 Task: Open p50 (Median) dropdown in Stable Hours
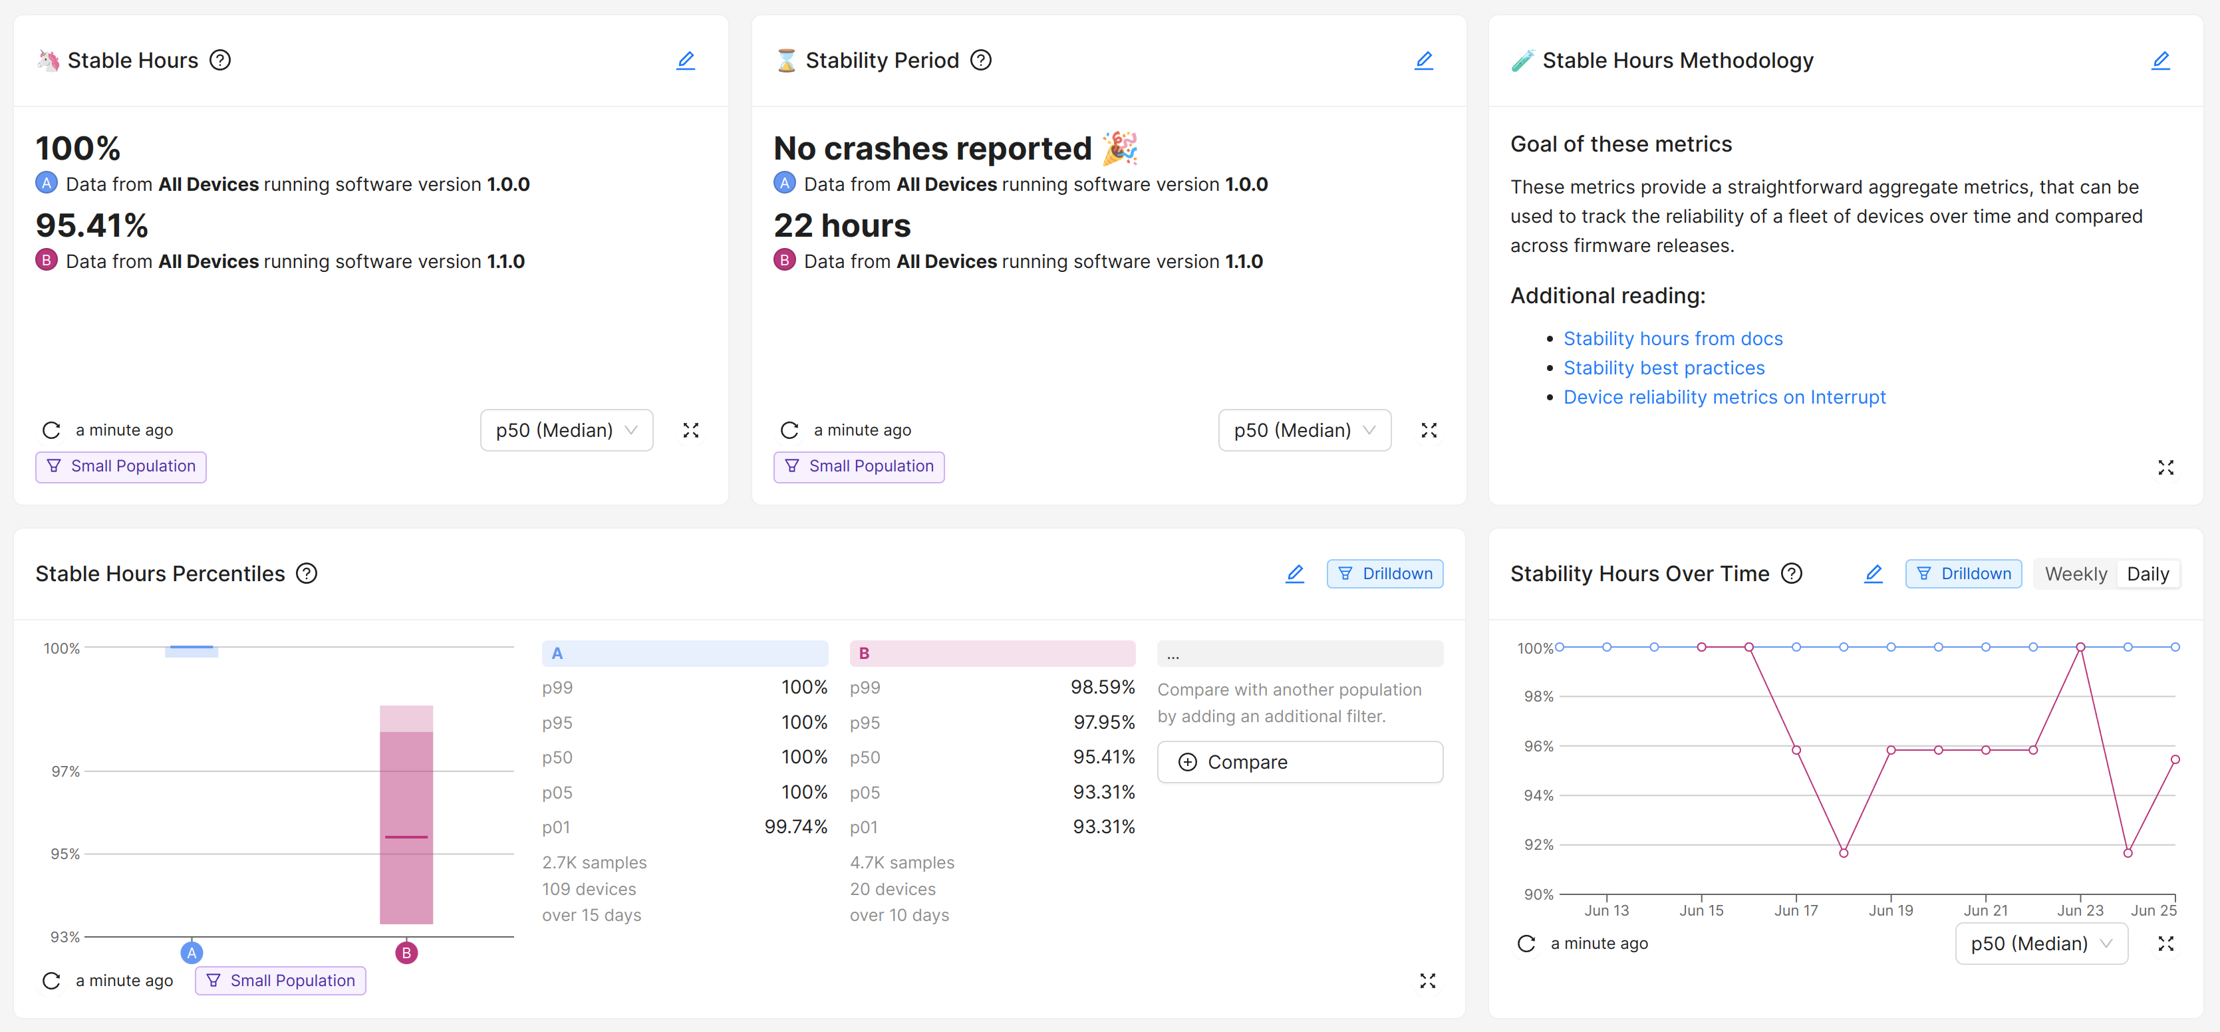click(x=566, y=430)
